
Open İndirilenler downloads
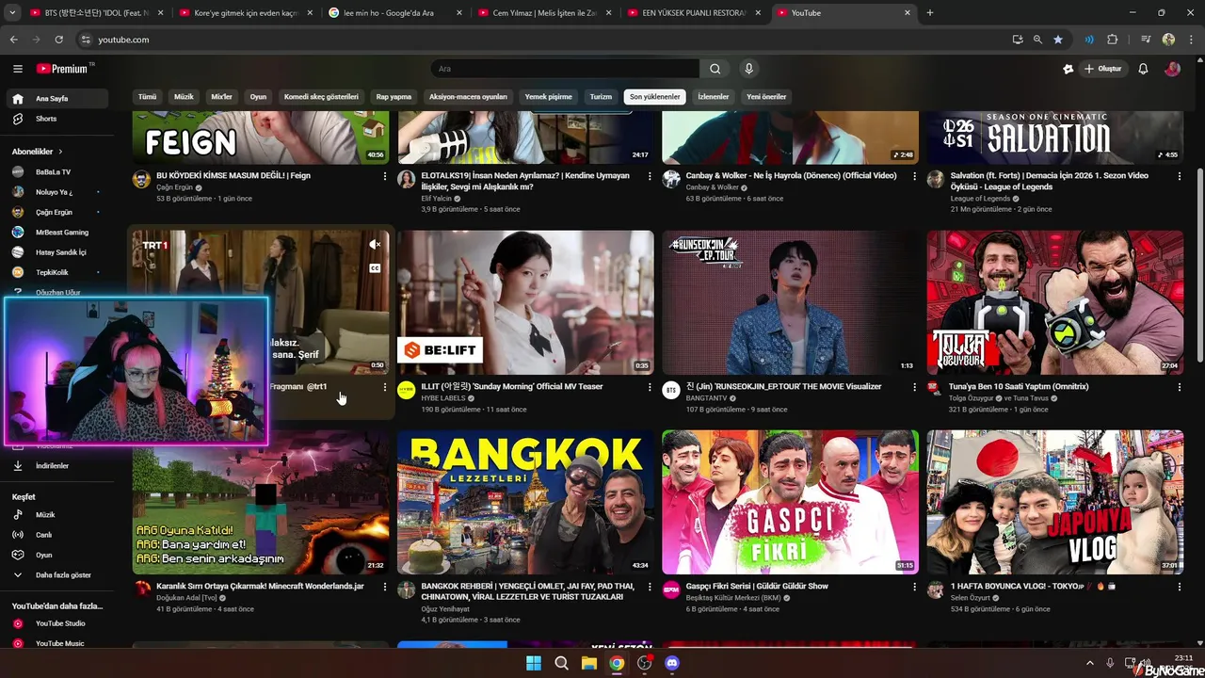point(59,466)
